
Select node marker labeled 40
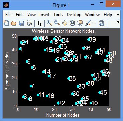[x=91, y=103]
